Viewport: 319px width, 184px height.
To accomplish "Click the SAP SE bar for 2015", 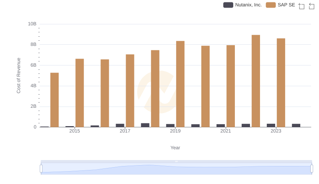I will (79, 93).
